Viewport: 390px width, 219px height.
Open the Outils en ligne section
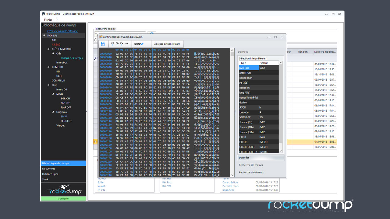coord(63,174)
